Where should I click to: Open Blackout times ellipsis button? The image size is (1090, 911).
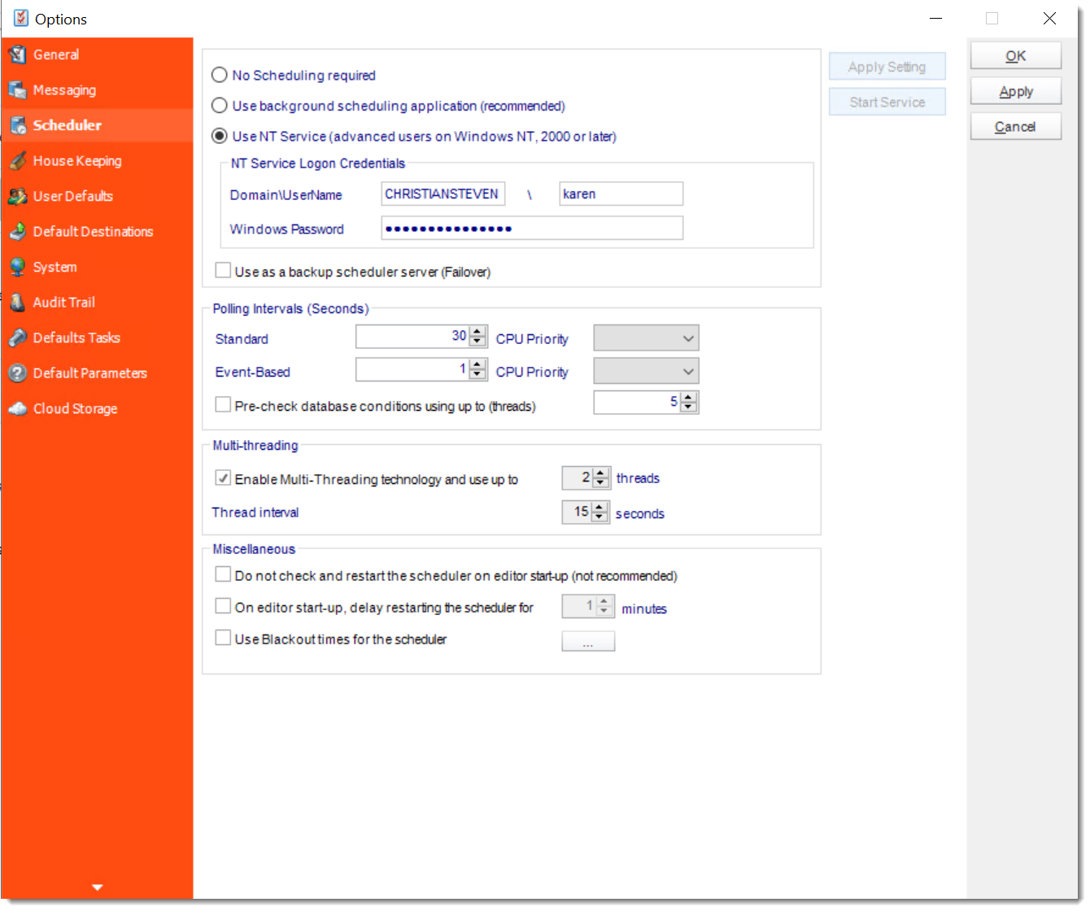(588, 642)
